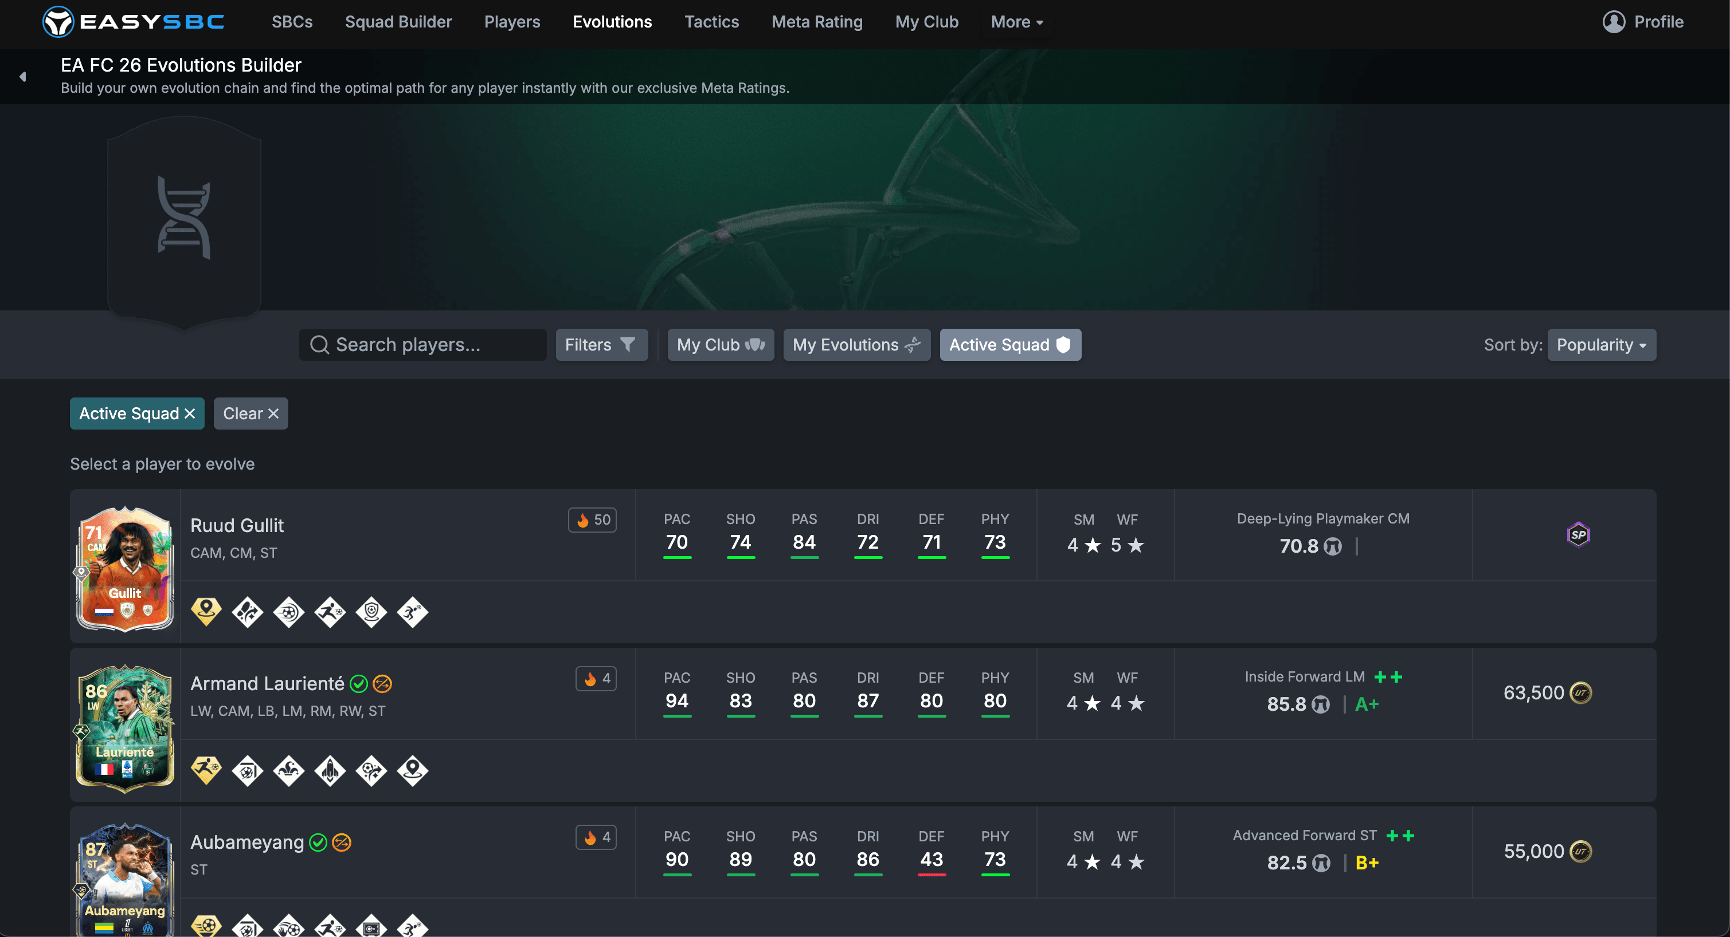Viewport: 1730px width, 937px height.
Task: Click the EasySBC logo icon
Action: tap(58, 22)
